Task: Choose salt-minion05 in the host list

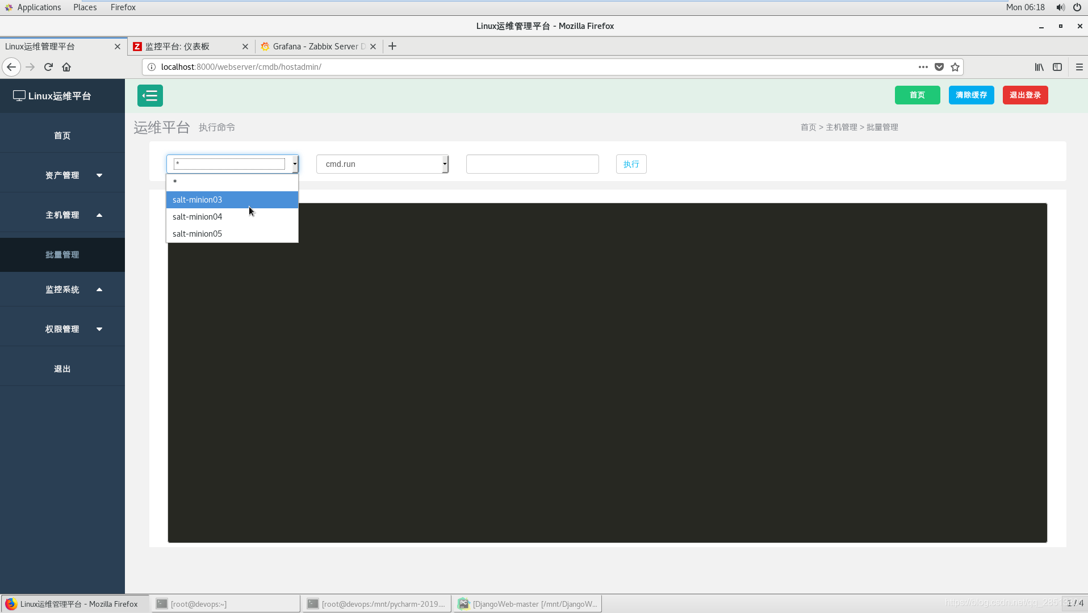Action: (x=197, y=234)
